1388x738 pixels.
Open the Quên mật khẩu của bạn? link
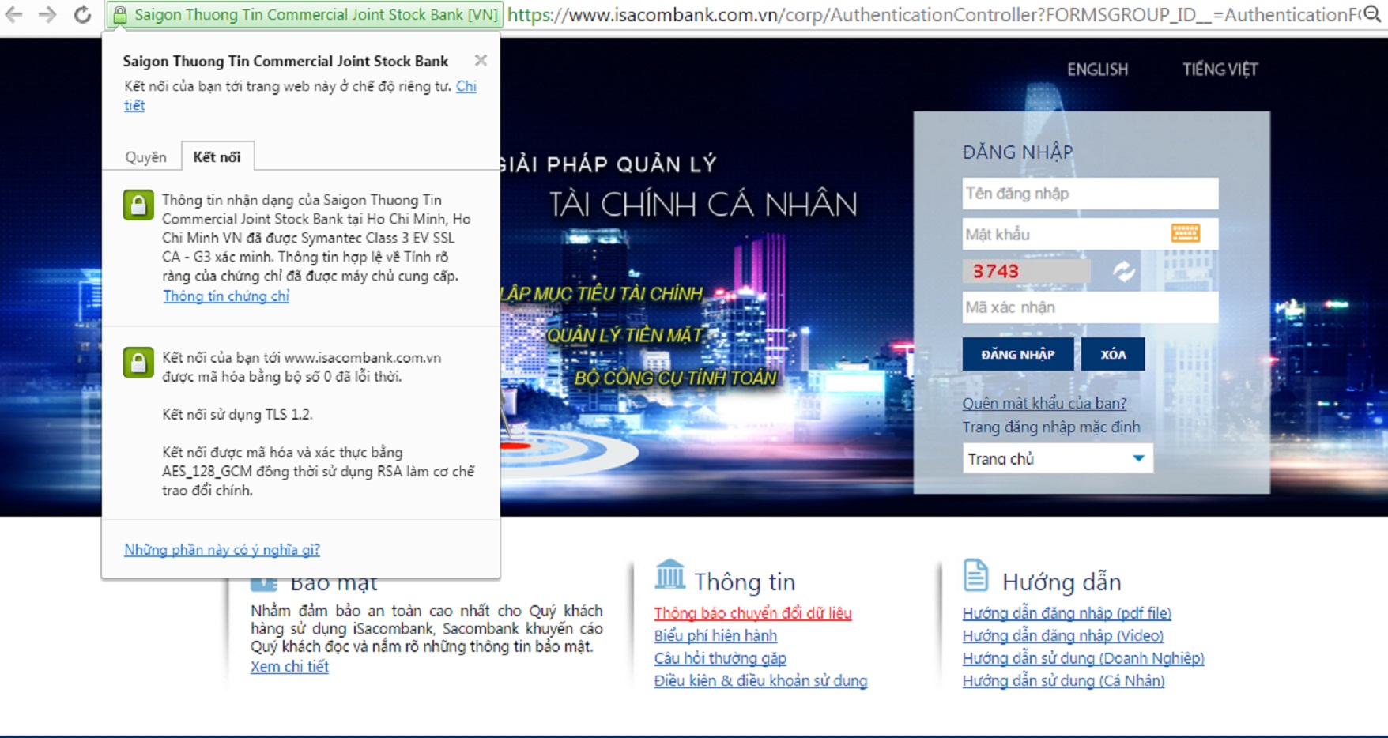1044,403
